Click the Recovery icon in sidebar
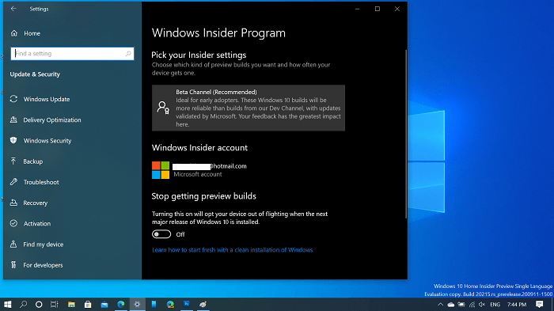This screenshot has height=311, width=554. pyautogui.click(x=13, y=203)
